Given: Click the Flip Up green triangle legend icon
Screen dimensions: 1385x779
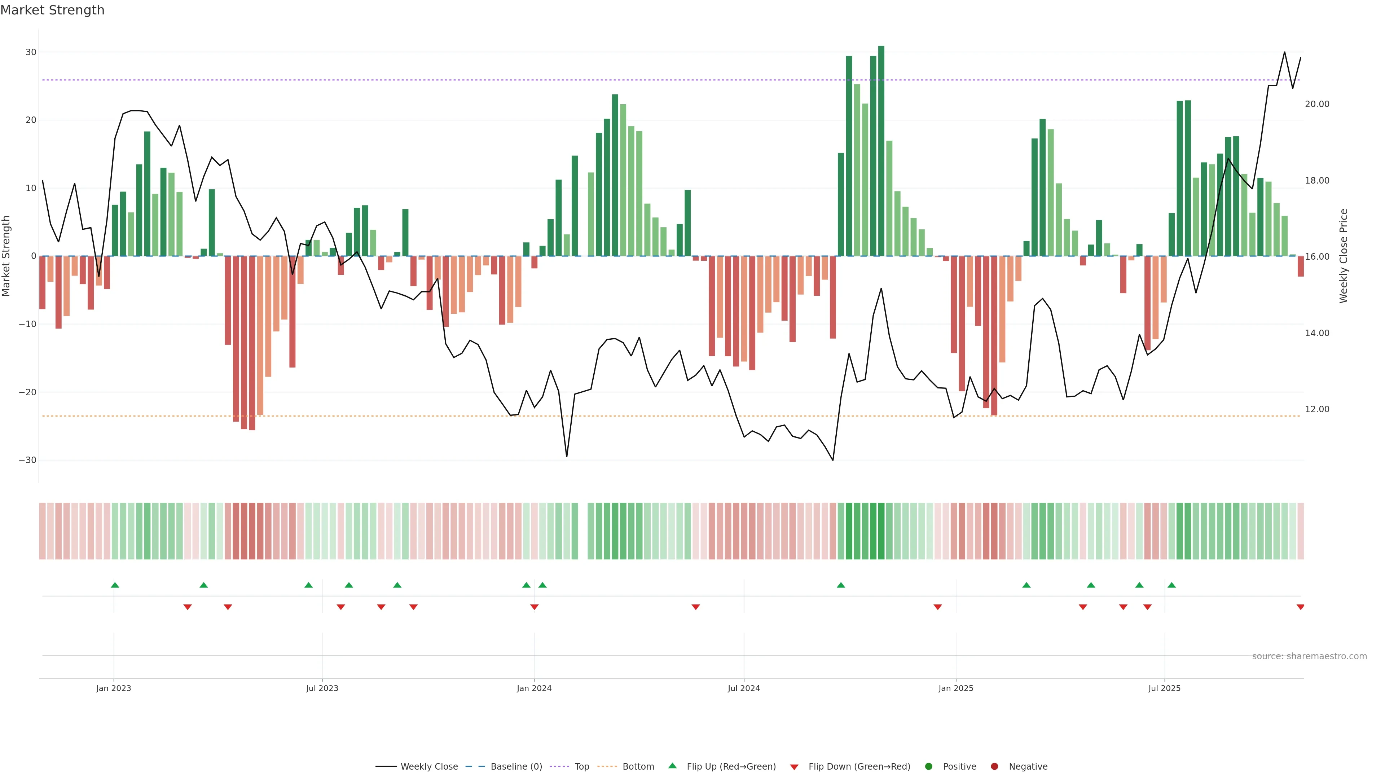Looking at the screenshot, I should [x=672, y=766].
